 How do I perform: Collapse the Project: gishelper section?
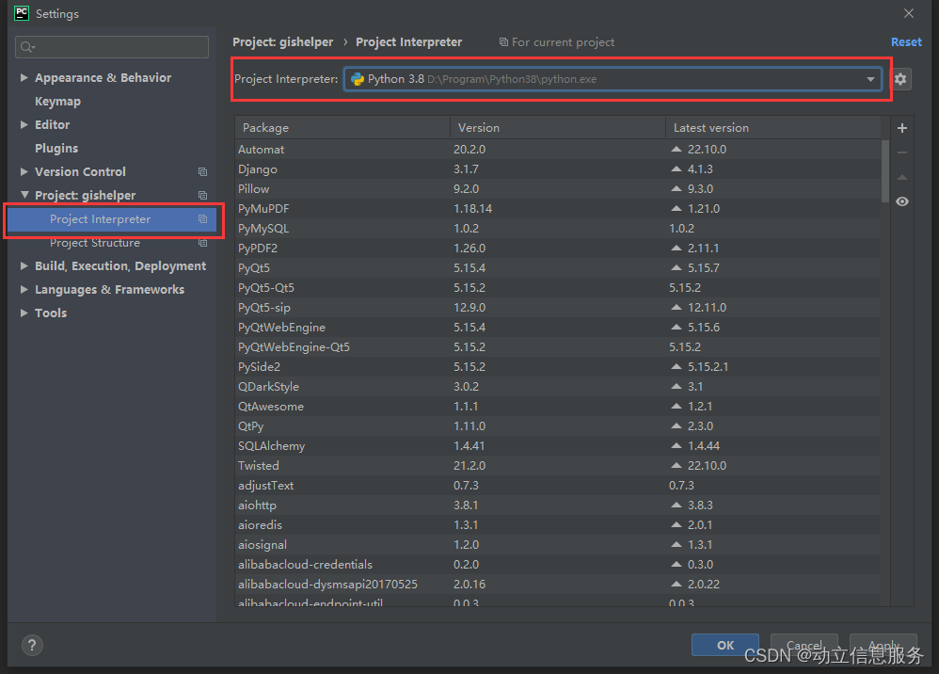(x=24, y=195)
